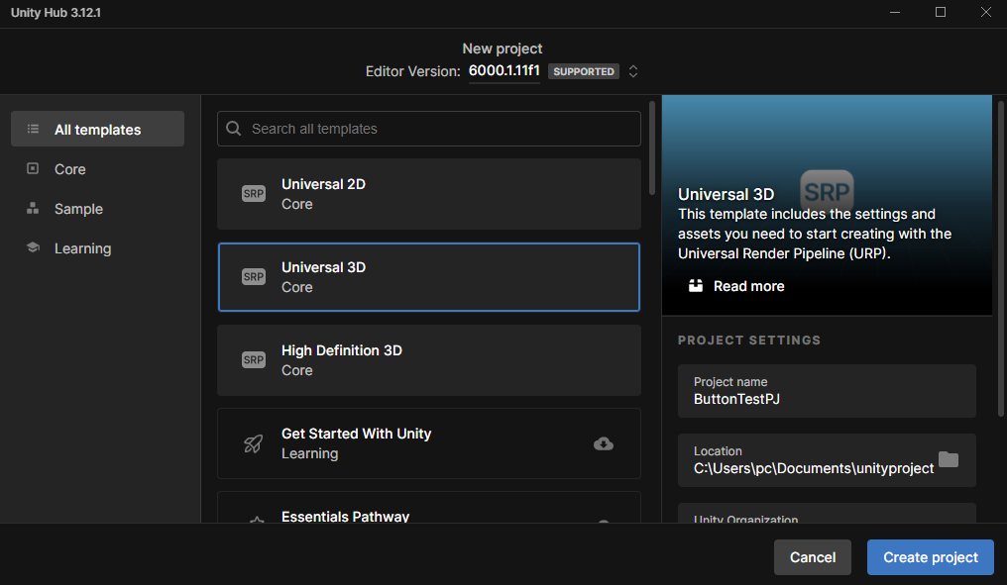Close the Unity Hub window
Viewport: 1007px width, 585px height.
986,12
